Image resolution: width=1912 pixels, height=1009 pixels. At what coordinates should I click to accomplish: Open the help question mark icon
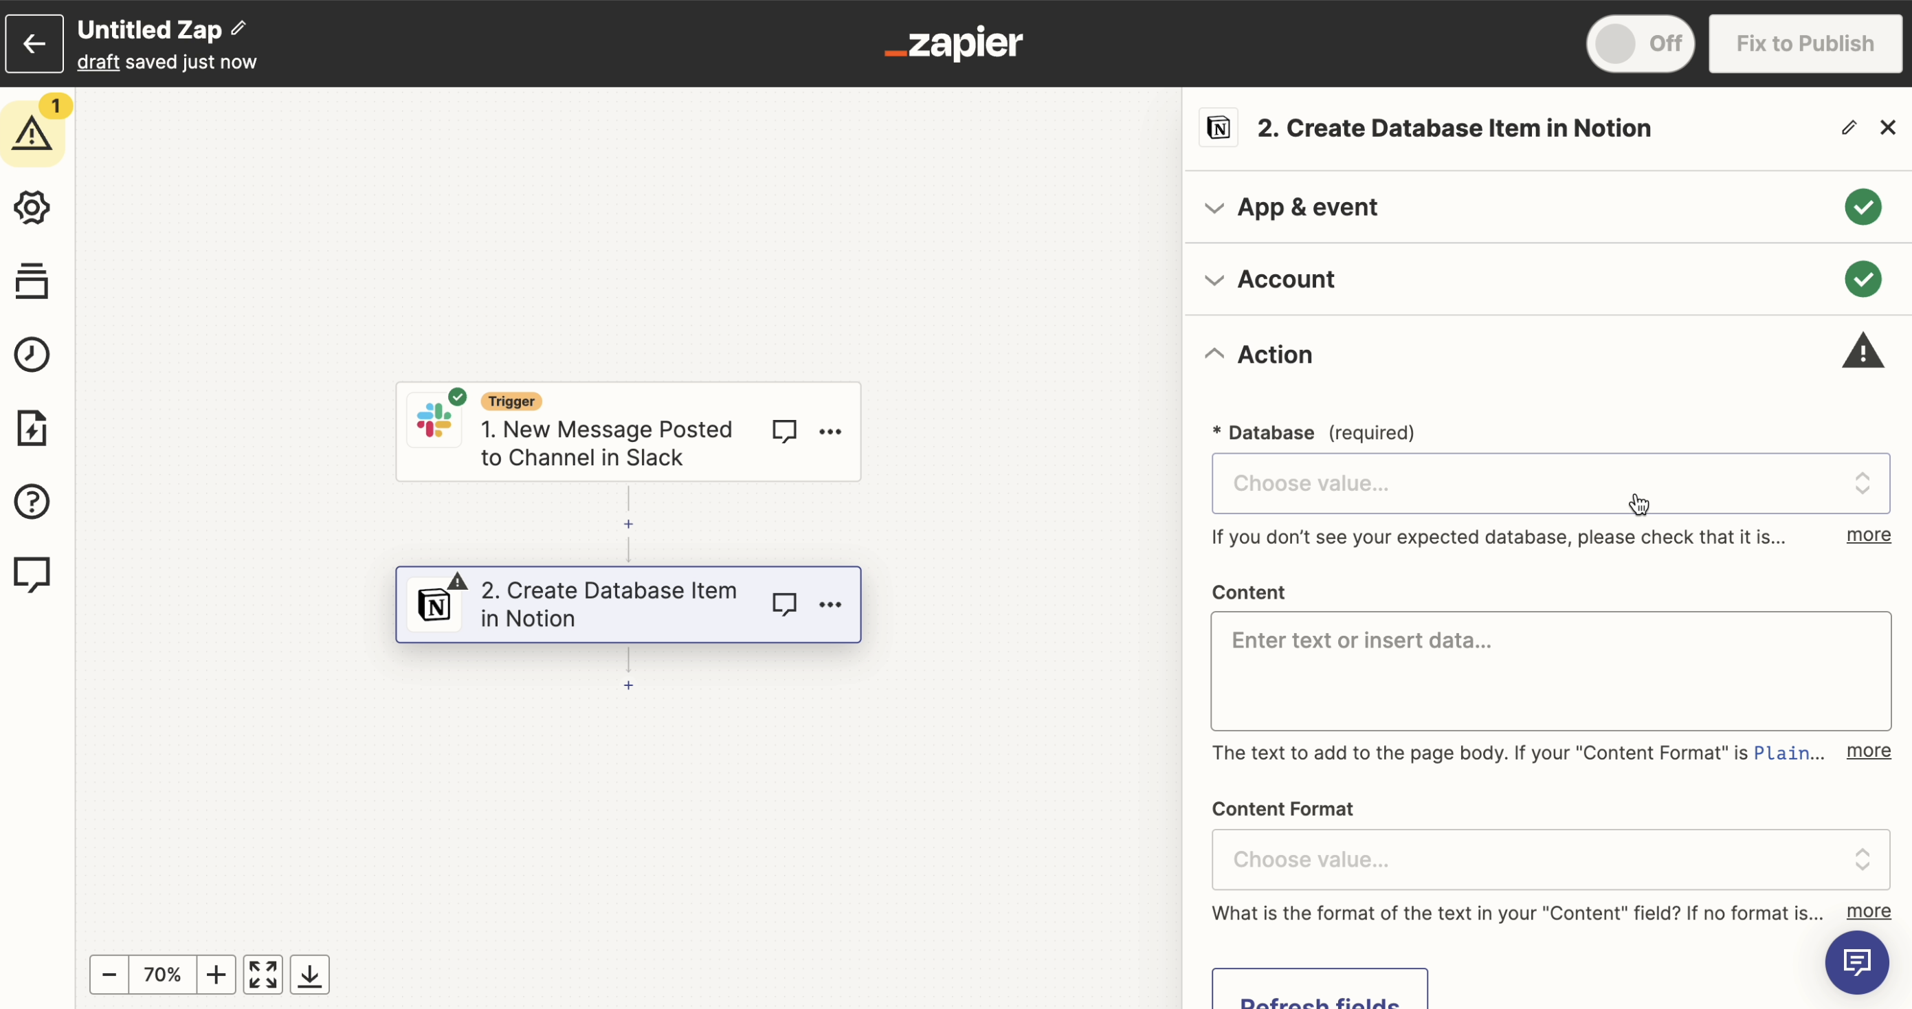(32, 502)
